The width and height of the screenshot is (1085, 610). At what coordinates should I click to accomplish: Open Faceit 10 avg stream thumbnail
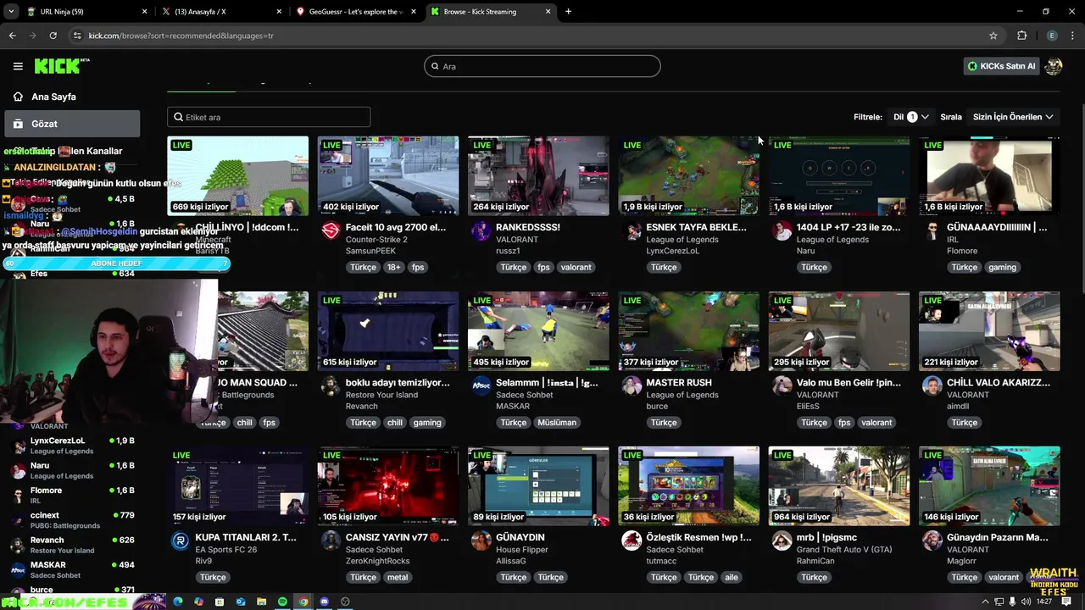tap(388, 175)
